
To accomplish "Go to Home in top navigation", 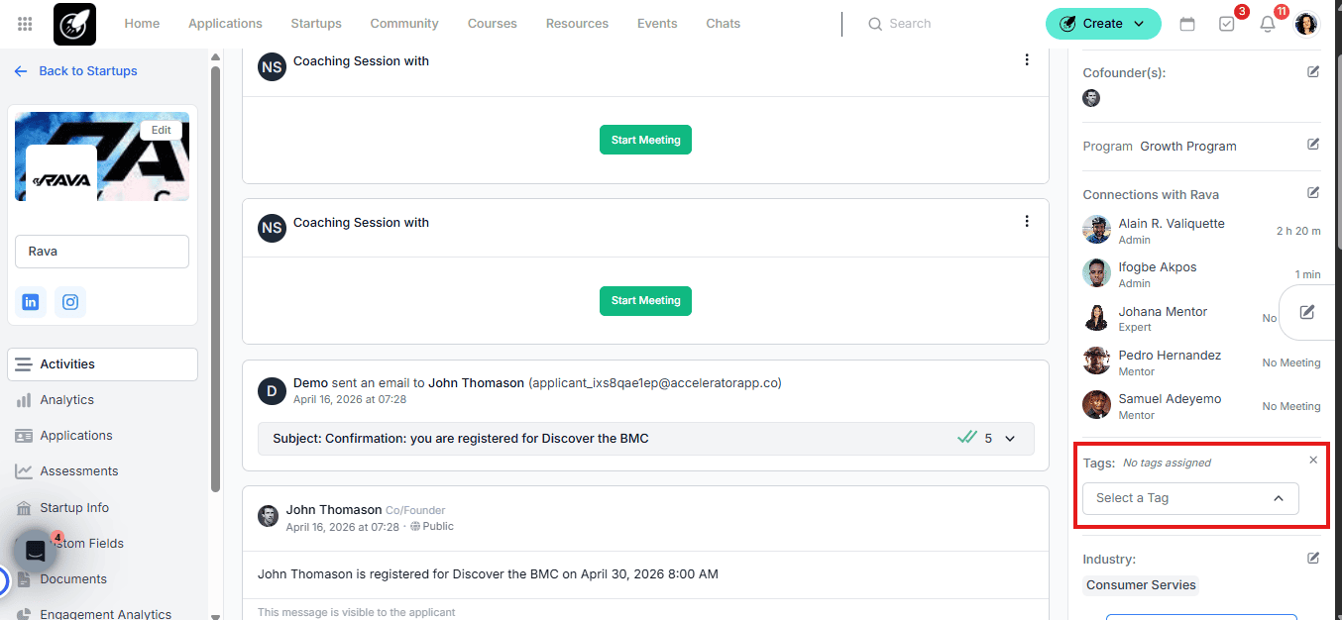I will click(142, 24).
